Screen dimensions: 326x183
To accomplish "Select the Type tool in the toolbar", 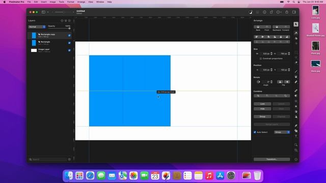I will 296,136.
